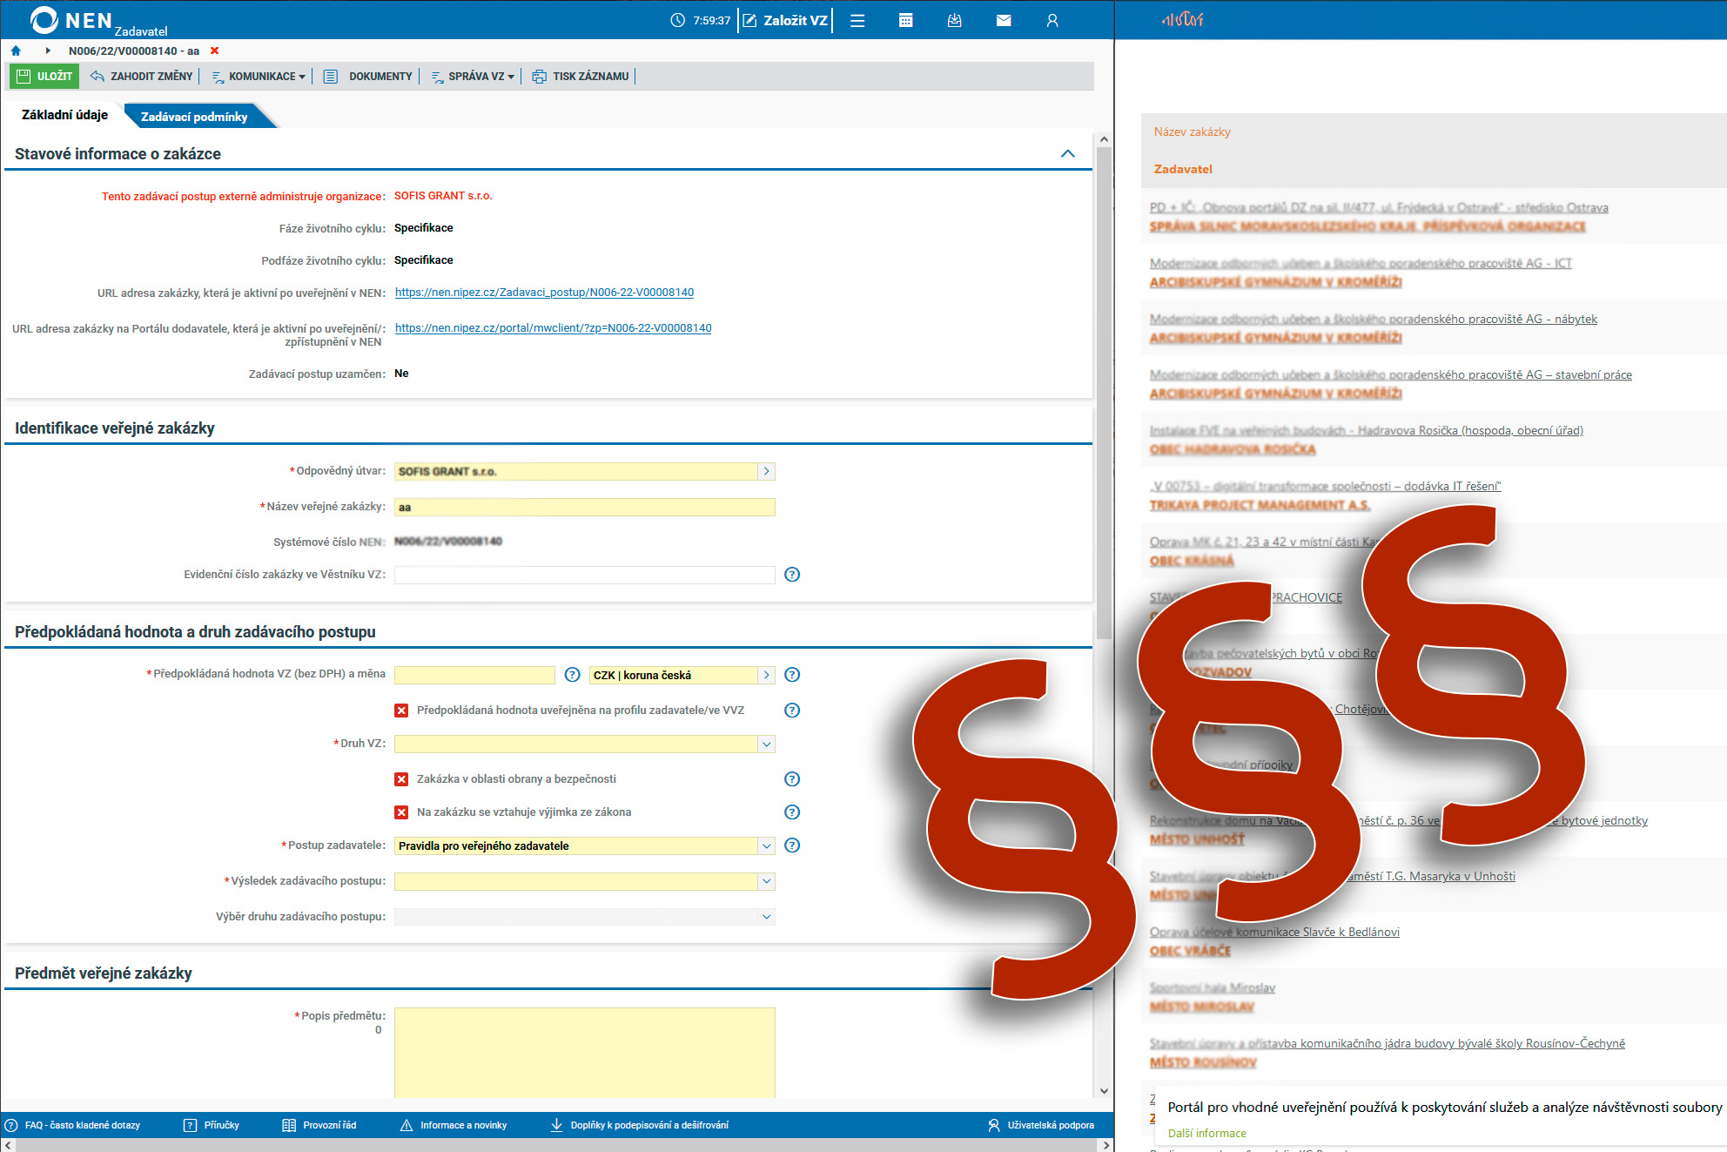Screen dimensions: 1727x1152
Task: Open Informace a novinky in footer
Action: click(454, 1125)
